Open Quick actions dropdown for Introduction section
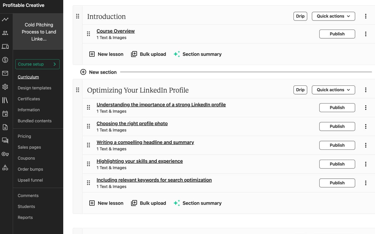 (x=333, y=16)
